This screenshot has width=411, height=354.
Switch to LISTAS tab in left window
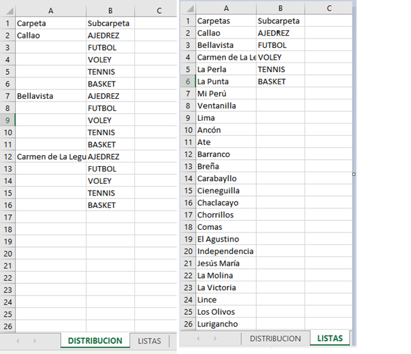click(x=149, y=341)
